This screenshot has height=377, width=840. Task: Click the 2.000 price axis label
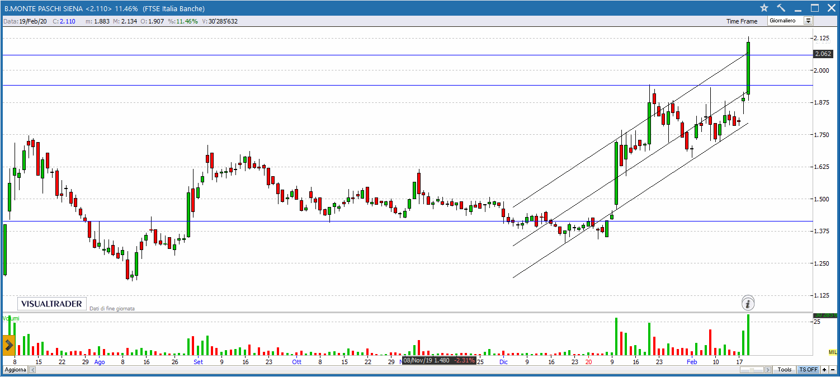pos(822,70)
